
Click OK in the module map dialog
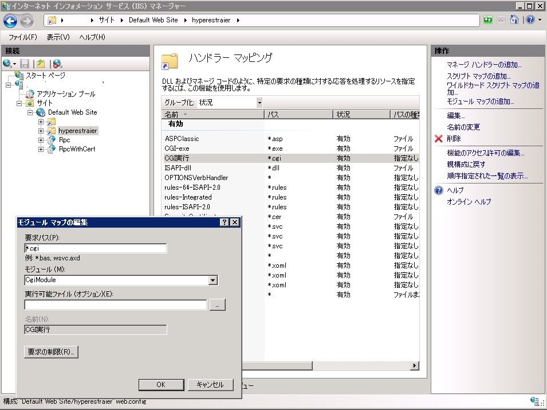(x=161, y=385)
